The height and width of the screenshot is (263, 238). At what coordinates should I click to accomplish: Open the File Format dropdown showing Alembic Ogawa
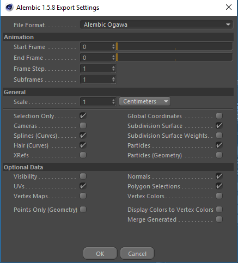click(x=156, y=25)
